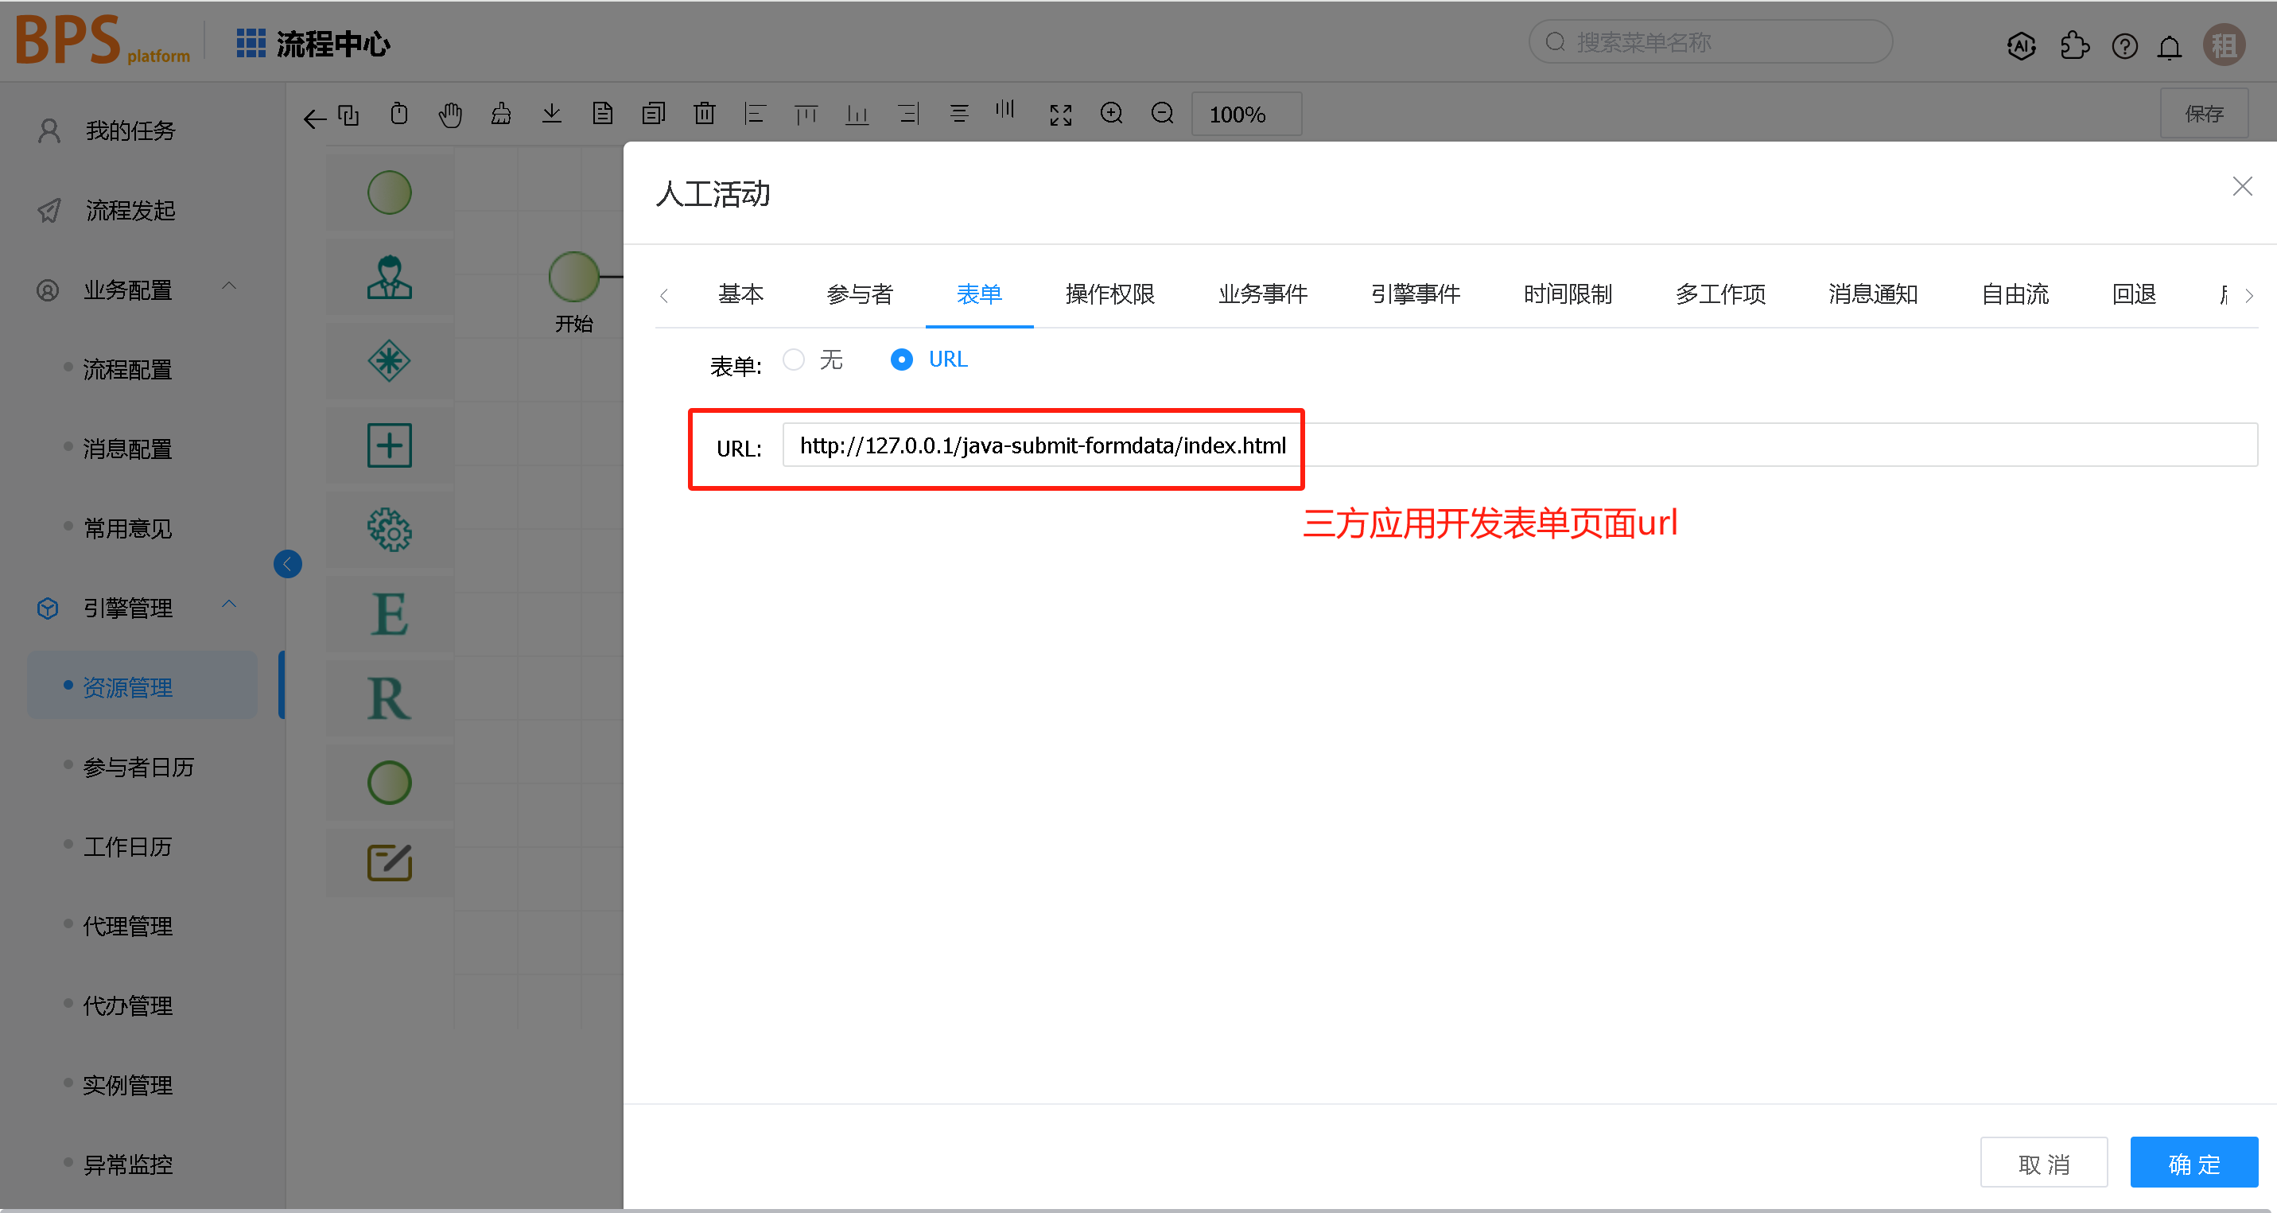Click the delete trash icon in toolbar
The width and height of the screenshot is (2277, 1213).
click(x=705, y=114)
